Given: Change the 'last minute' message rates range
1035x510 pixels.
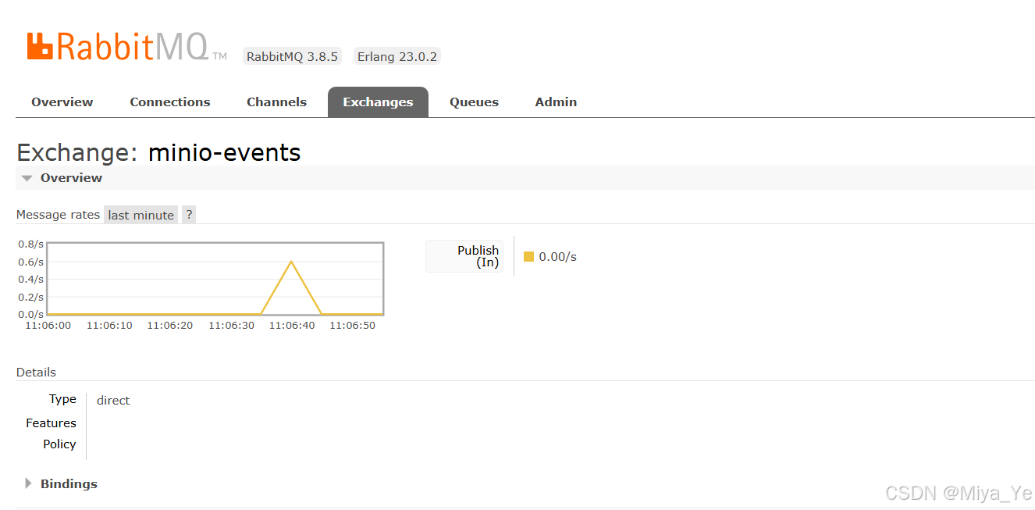Looking at the screenshot, I should click(x=141, y=215).
